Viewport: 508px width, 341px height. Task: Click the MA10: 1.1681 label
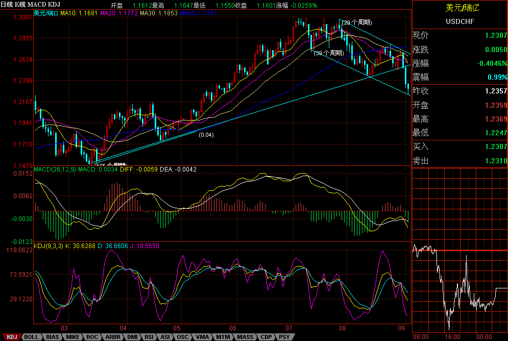pyautogui.click(x=79, y=13)
